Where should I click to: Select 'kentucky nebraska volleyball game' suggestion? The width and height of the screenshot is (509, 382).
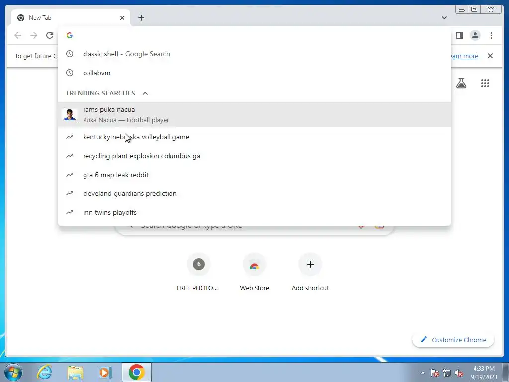pyautogui.click(x=254, y=137)
